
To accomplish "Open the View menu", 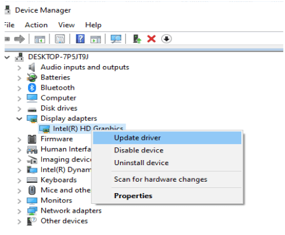I will tap(67, 25).
